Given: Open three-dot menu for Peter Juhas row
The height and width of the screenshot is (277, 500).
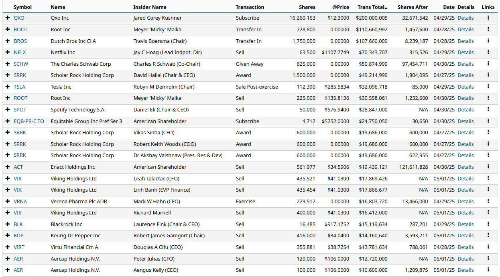Looking at the screenshot, I should pos(488,259).
